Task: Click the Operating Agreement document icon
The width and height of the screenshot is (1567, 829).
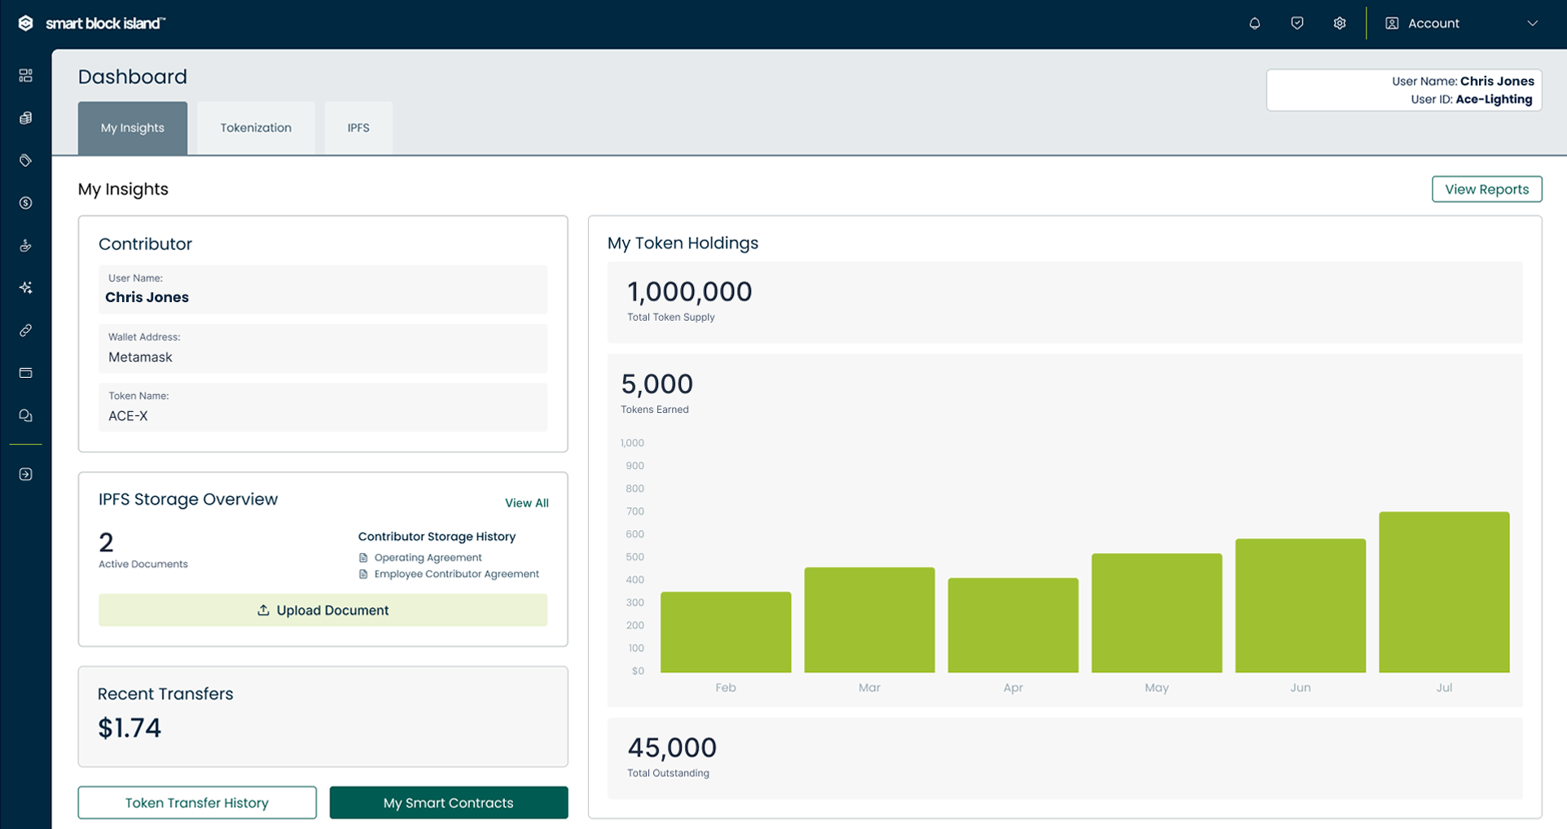Action: click(363, 558)
